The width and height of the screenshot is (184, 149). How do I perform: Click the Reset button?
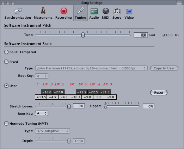pyautogui.click(x=159, y=93)
